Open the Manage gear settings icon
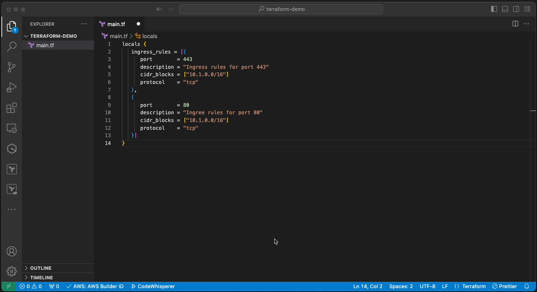The width and height of the screenshot is (537, 292). pos(12,271)
